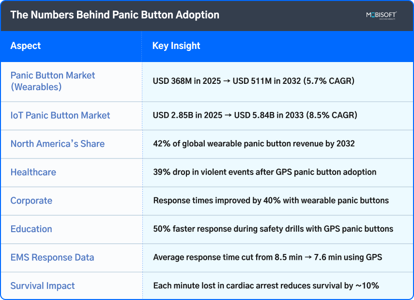Select the Survival Impact row label
414x300 pixels.
(x=43, y=285)
